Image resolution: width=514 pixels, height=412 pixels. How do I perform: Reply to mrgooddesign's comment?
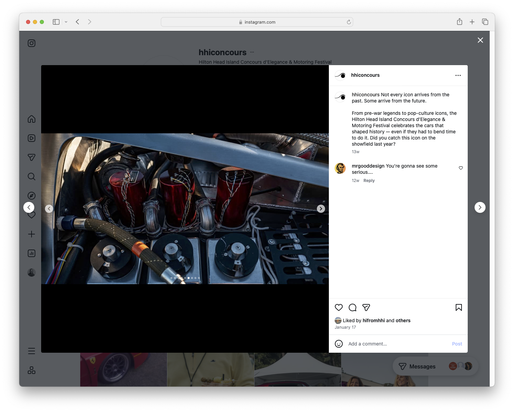[x=369, y=180]
